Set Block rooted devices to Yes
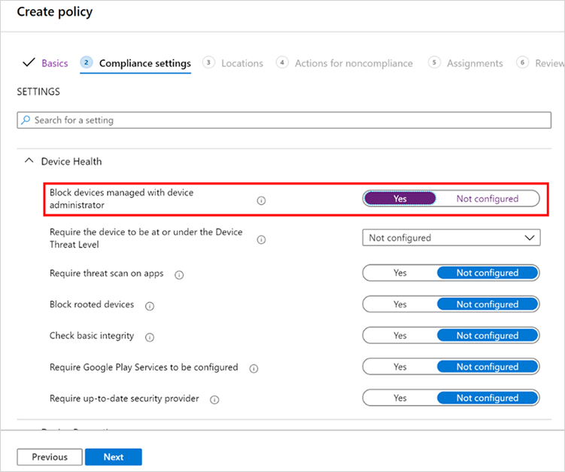The image size is (565, 472). coord(400,304)
